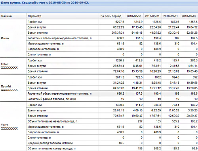
Task: Click Время стоянки in the Итого group
Action: click(x=38, y=33)
